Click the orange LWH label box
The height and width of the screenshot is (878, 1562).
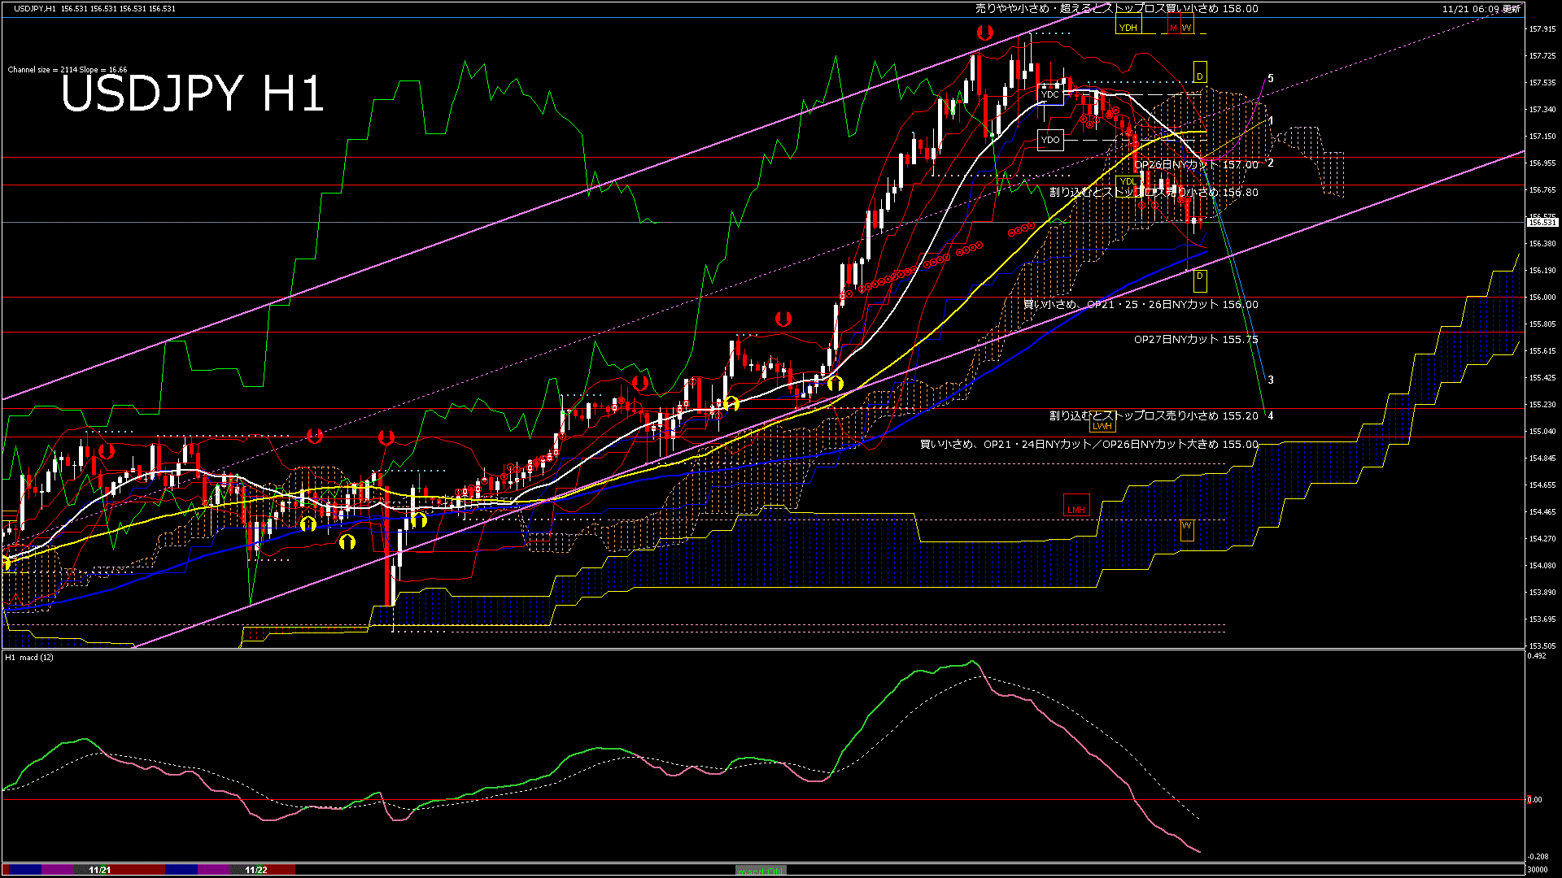pyautogui.click(x=1102, y=426)
